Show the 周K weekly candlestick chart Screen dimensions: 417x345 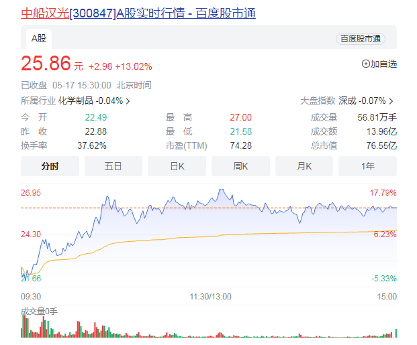240,166
